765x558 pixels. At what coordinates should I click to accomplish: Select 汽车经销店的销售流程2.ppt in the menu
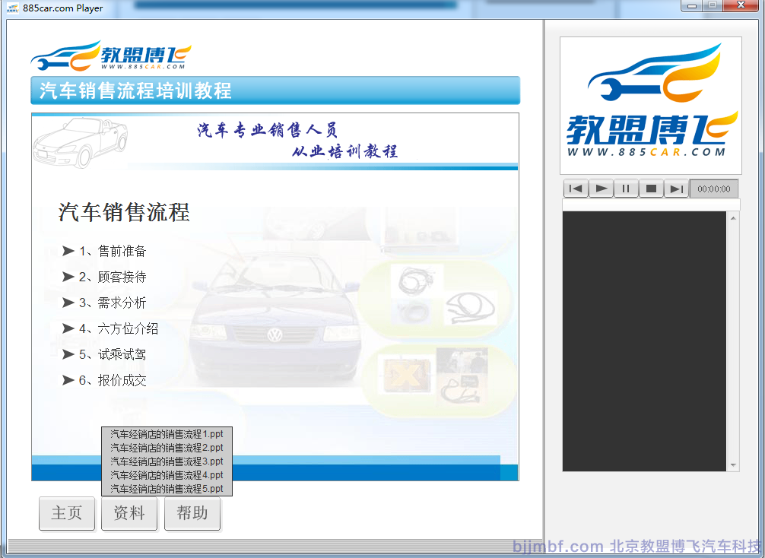(x=167, y=448)
